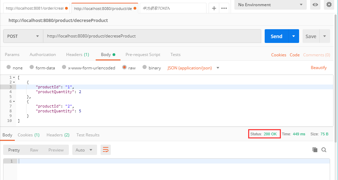The width and height of the screenshot is (338, 180).
Task: Open the request Body tab
Action: click(x=108, y=55)
